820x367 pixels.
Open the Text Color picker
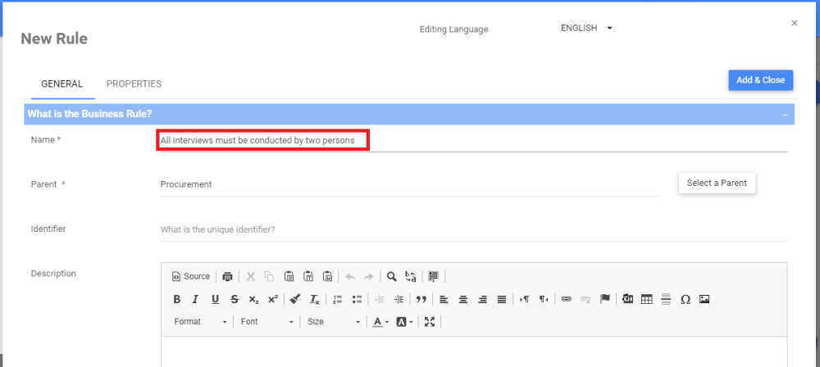pos(380,322)
